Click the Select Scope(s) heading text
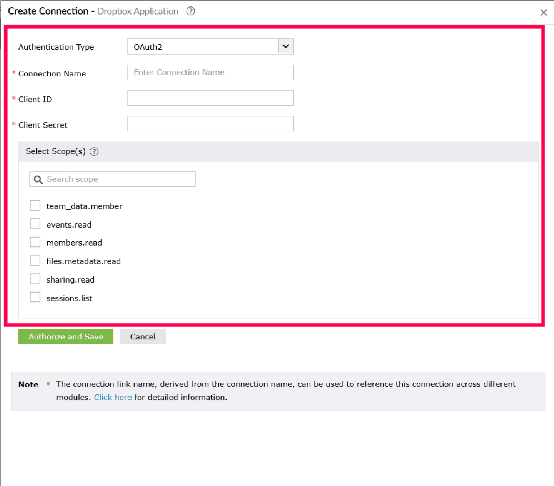This screenshot has height=486, width=554. coord(56,151)
